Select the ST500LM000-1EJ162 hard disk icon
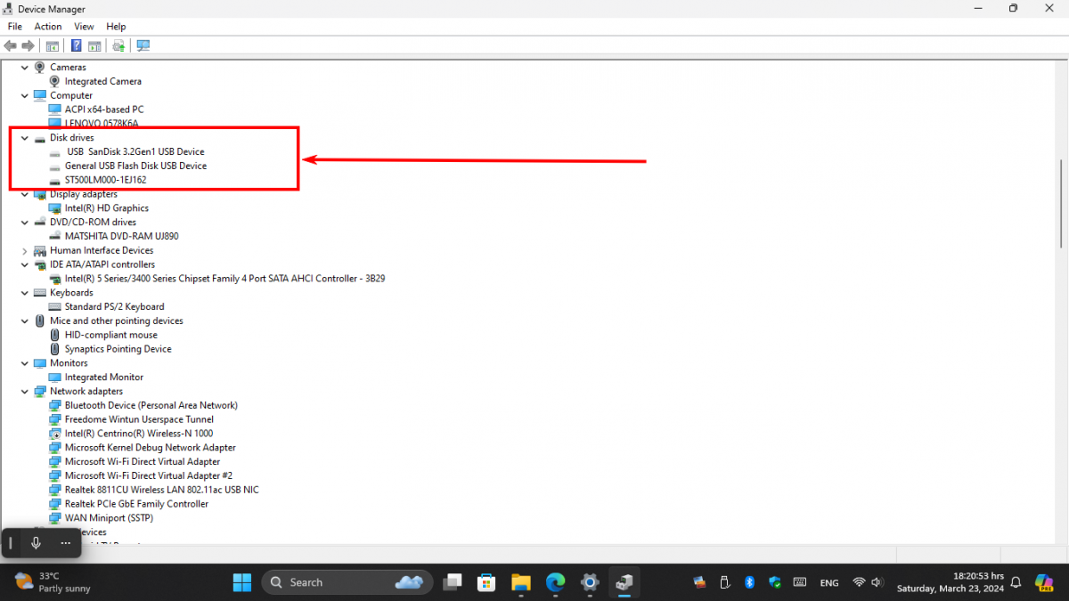Screen dimensions: 1069x601 pyautogui.click(x=55, y=180)
